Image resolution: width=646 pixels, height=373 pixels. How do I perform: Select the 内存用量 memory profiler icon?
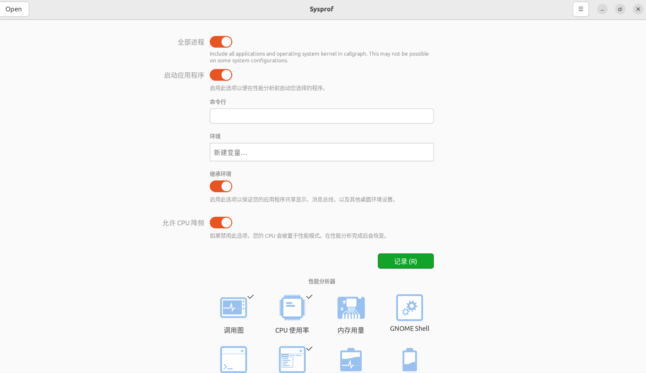click(351, 307)
